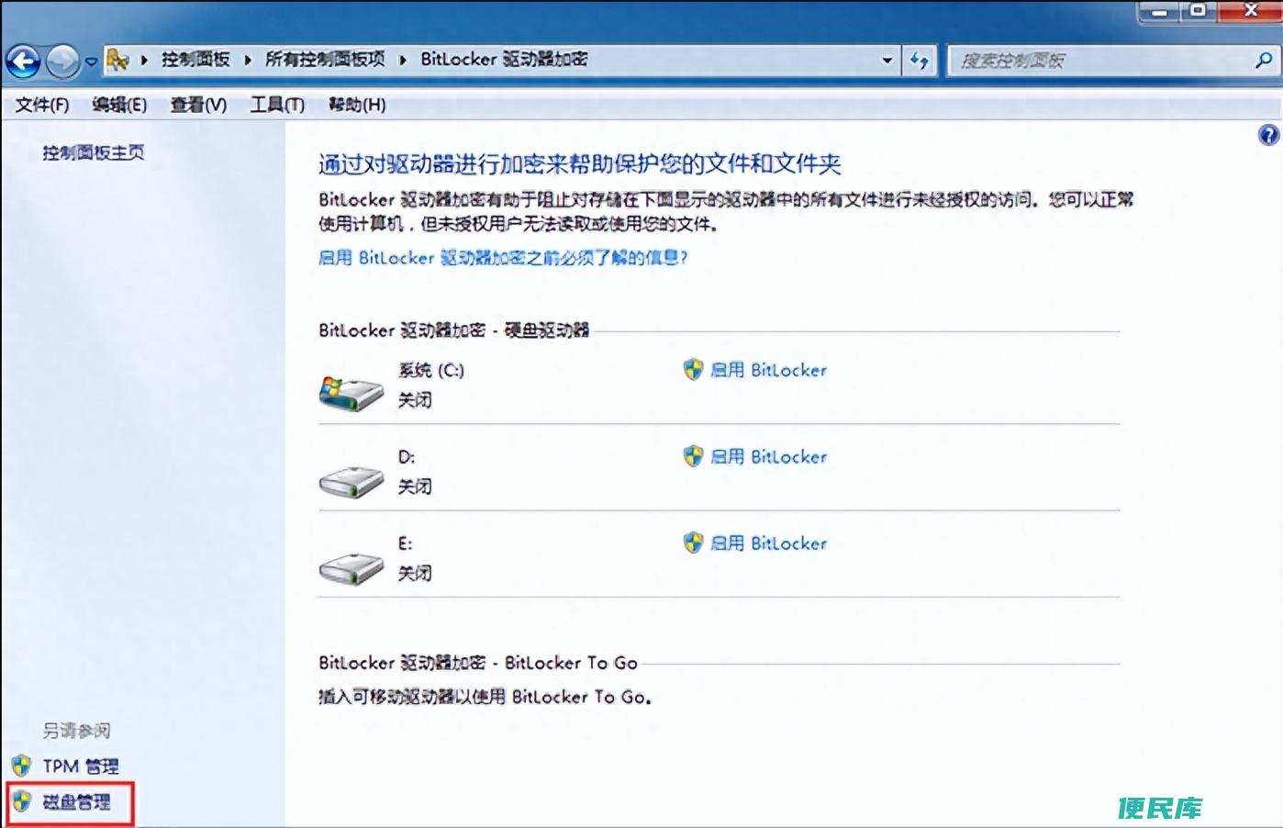The width and height of the screenshot is (1283, 828).
Task: Click 启用 BitLocker for 系统 (C:)
Action: coord(768,370)
